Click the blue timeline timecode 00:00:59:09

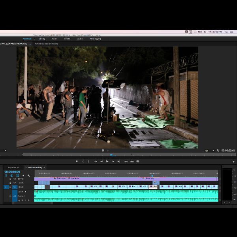(x=12, y=172)
